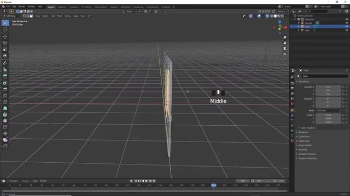350x196 pixels.
Task: Select the Edge Slide tool
Action: click(5, 127)
